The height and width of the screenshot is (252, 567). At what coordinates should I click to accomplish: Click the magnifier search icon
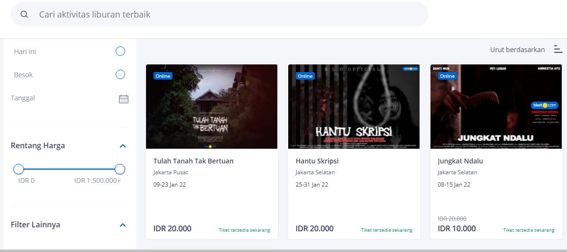24,15
